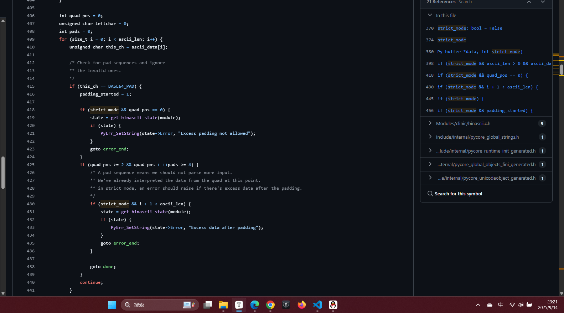Click the page scrollbar down arrow at right
This screenshot has width=564, height=313.
562,293
